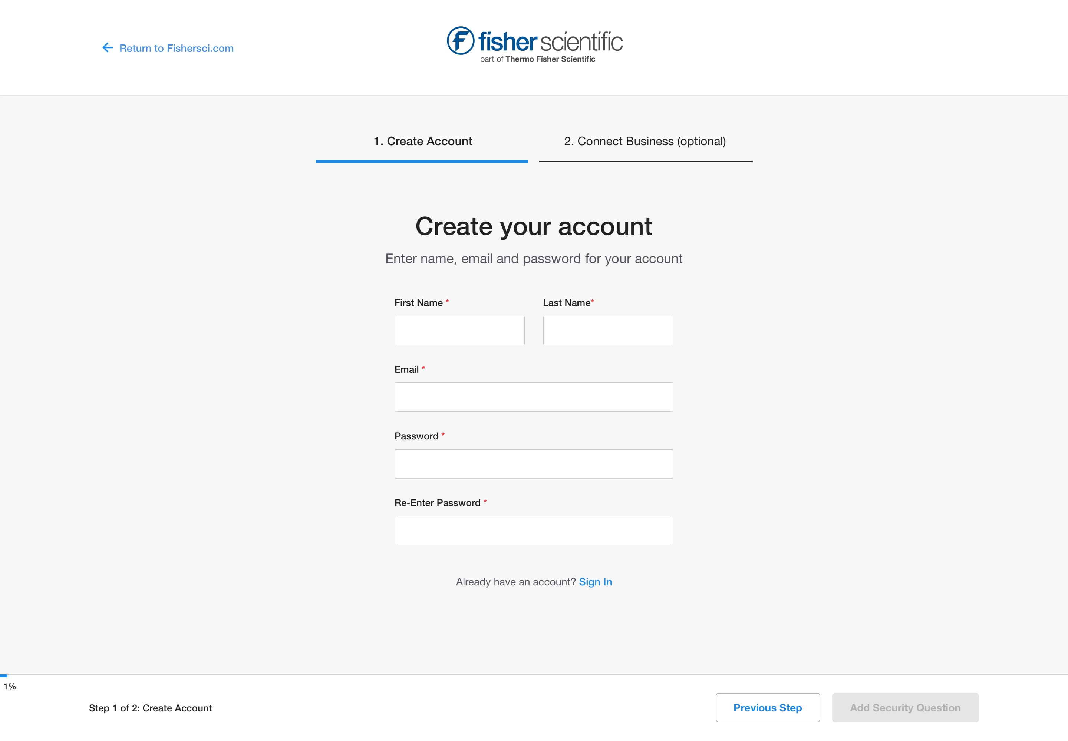Click the Email input field

(534, 396)
